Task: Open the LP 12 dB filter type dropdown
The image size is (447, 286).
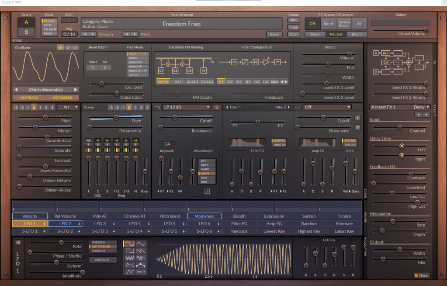Action: (x=186, y=107)
